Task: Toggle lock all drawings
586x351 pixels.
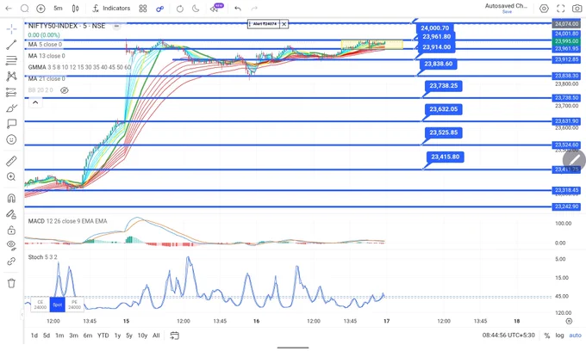Action: [11, 230]
